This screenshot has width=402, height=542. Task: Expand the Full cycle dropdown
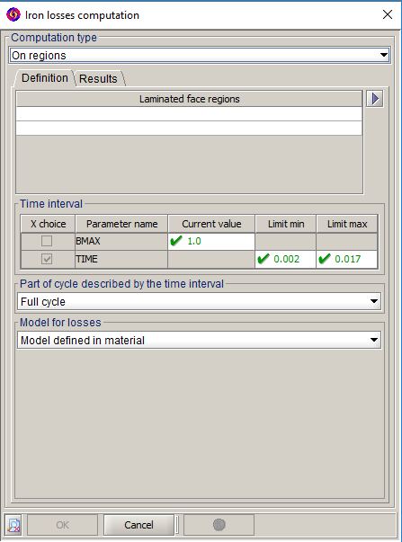pyautogui.click(x=200, y=301)
